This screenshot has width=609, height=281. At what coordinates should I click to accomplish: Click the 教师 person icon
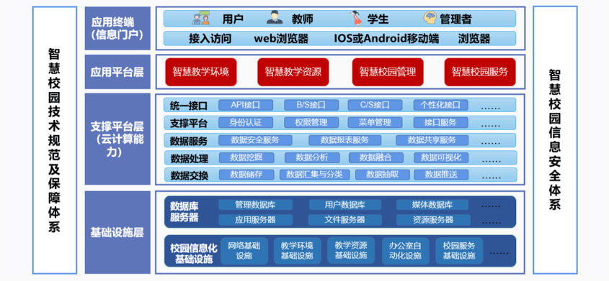[275, 18]
